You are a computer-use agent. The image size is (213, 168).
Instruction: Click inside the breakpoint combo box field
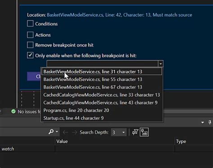pos(102,64)
